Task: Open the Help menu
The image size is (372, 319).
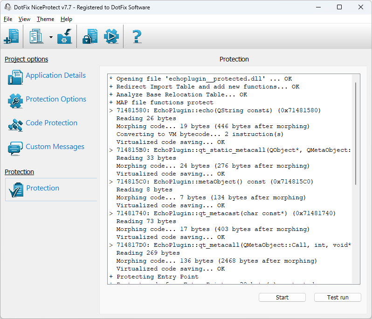Action: point(66,19)
